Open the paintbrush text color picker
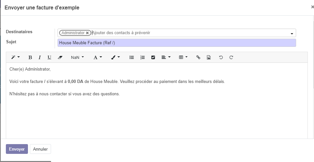The width and height of the screenshot is (314, 162). (115, 57)
